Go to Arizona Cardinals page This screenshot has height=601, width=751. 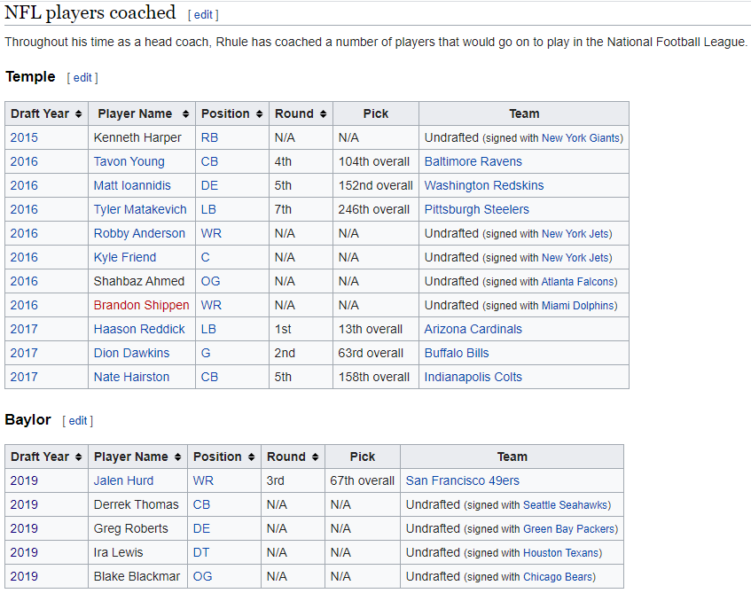(473, 330)
